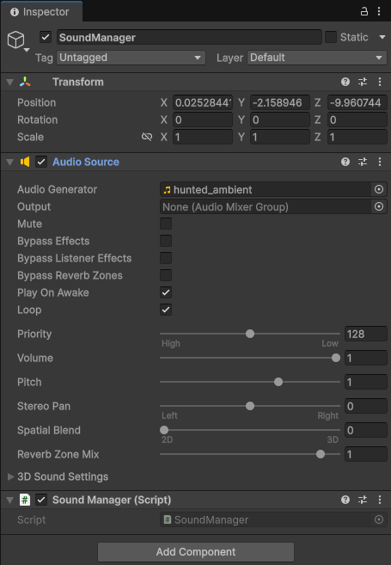Click the Scale constrain proportions link icon
Image resolution: width=391 pixels, height=565 pixels.
pos(147,137)
